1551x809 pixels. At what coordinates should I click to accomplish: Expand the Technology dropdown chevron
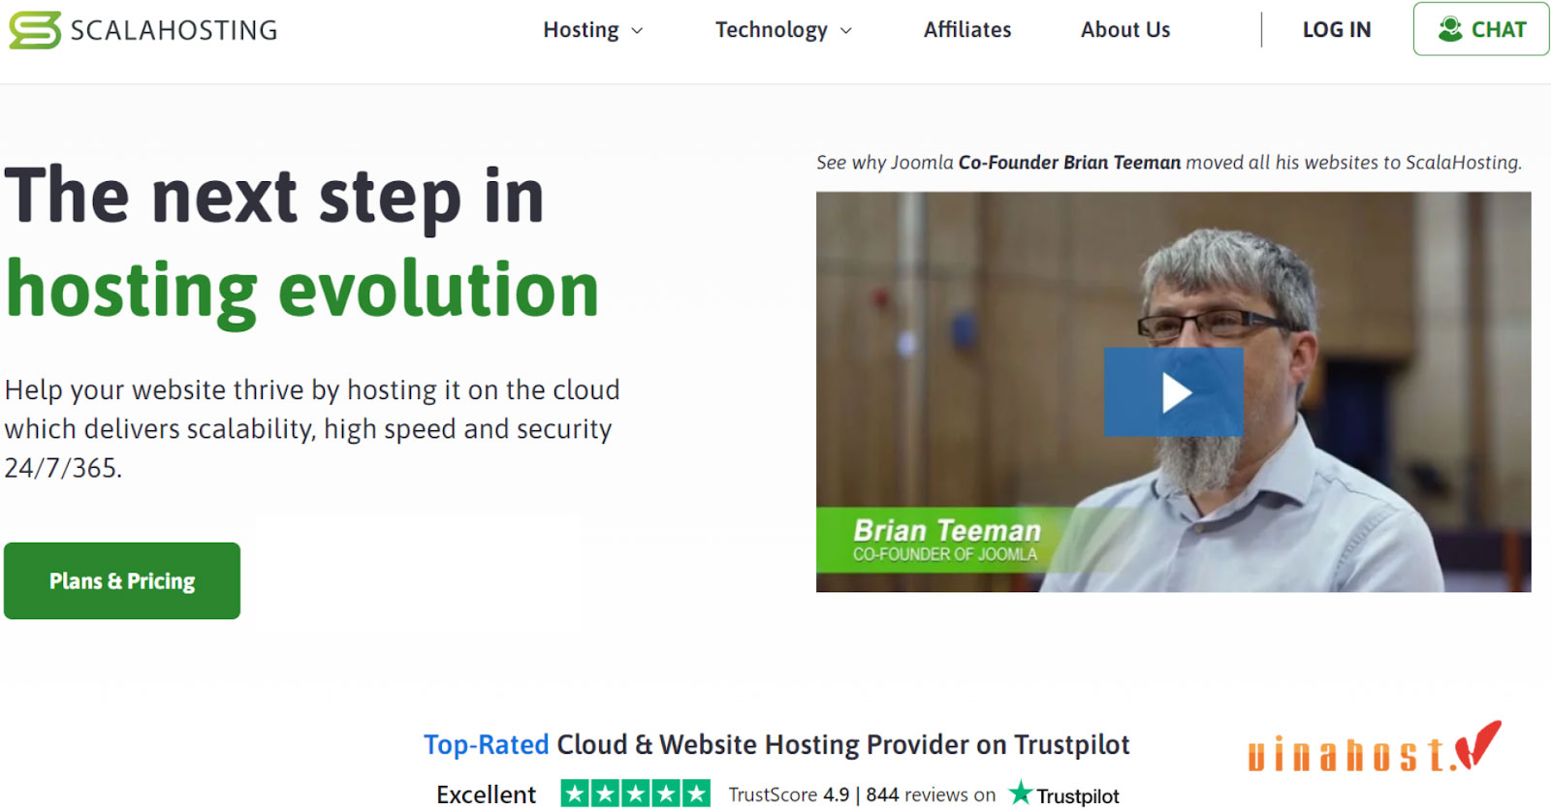pos(846,31)
